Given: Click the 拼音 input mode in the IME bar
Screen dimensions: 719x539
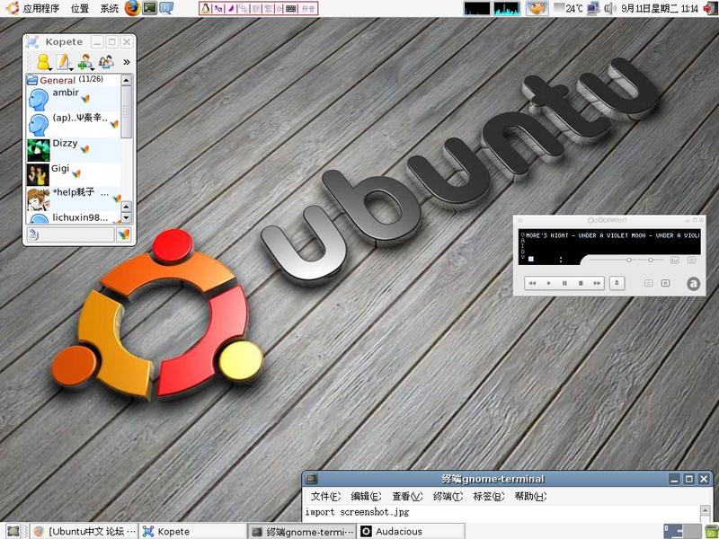Looking at the screenshot, I should pyautogui.click(x=308, y=8).
